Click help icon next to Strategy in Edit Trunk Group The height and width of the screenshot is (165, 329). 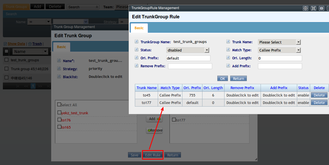[x=59, y=69]
